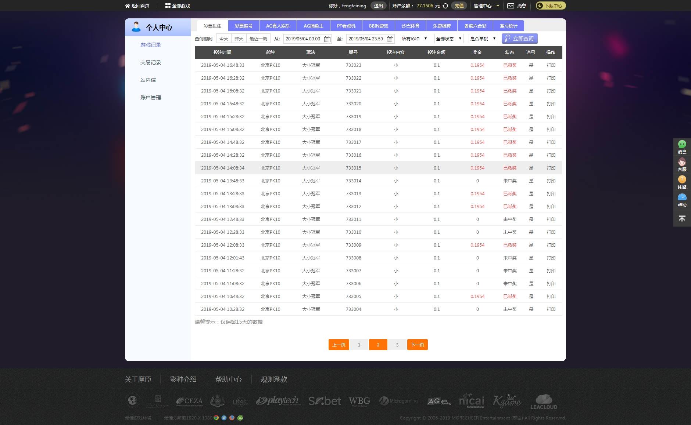Select 交易记录 in the sidebar
Screen dimensions: 691x425
coord(151,62)
